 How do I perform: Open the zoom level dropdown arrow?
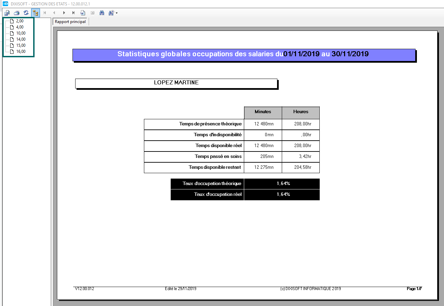[117, 13]
